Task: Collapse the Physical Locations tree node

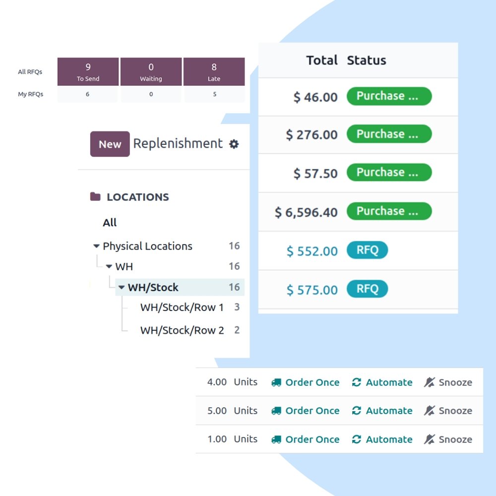Action: [x=96, y=246]
